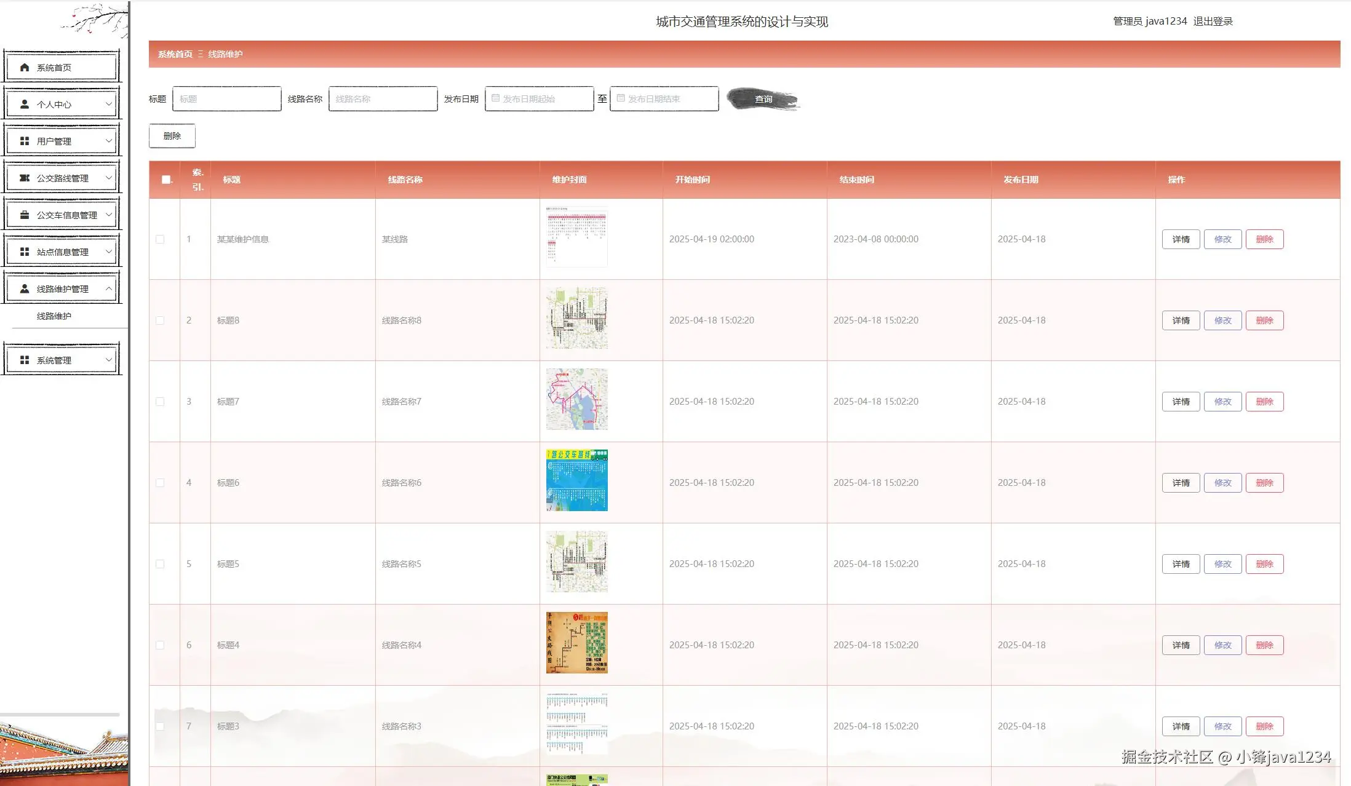Click calendar icon in 发布日期起始 field
1351x786 pixels.
pos(495,98)
